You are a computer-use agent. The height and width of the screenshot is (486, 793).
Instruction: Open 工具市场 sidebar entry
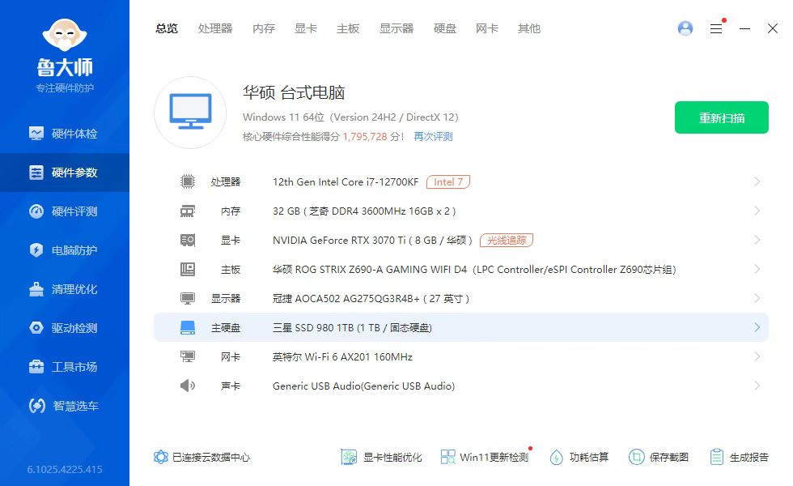pos(65,366)
